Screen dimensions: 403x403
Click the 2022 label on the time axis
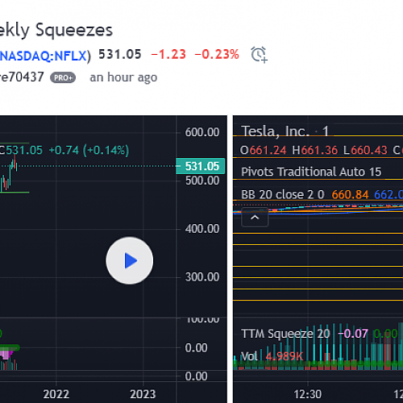point(56,394)
